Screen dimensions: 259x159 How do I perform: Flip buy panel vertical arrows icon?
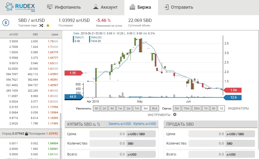coord(99,124)
